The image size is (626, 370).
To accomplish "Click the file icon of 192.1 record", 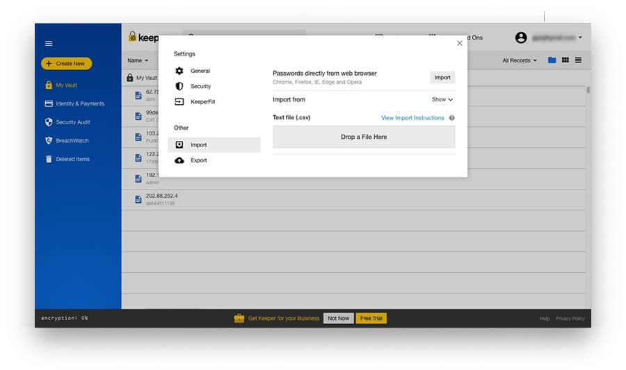I will 138,179.
